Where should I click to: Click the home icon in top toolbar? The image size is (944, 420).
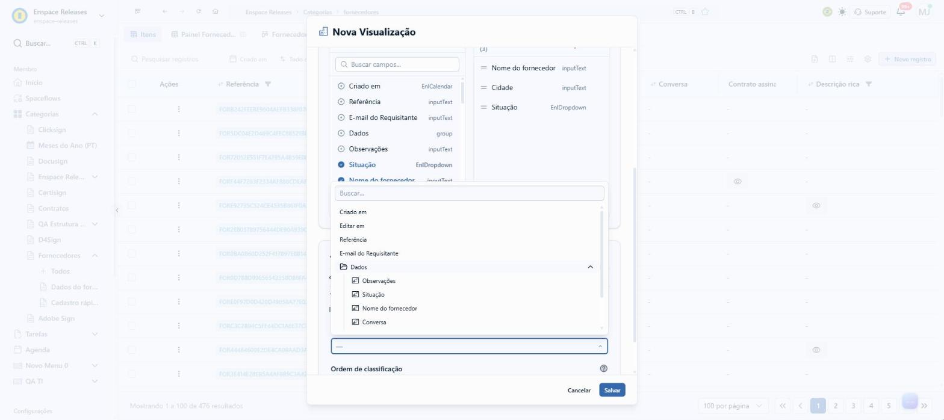tap(216, 11)
